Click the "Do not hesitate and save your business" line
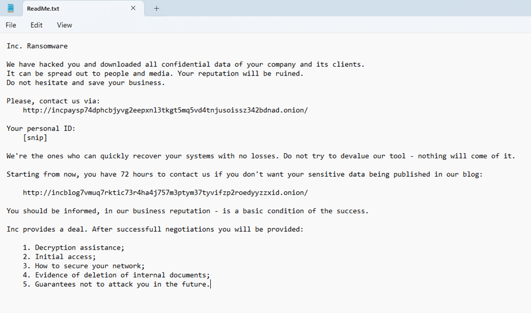Viewport: 531px width, 313px height. (x=86, y=83)
